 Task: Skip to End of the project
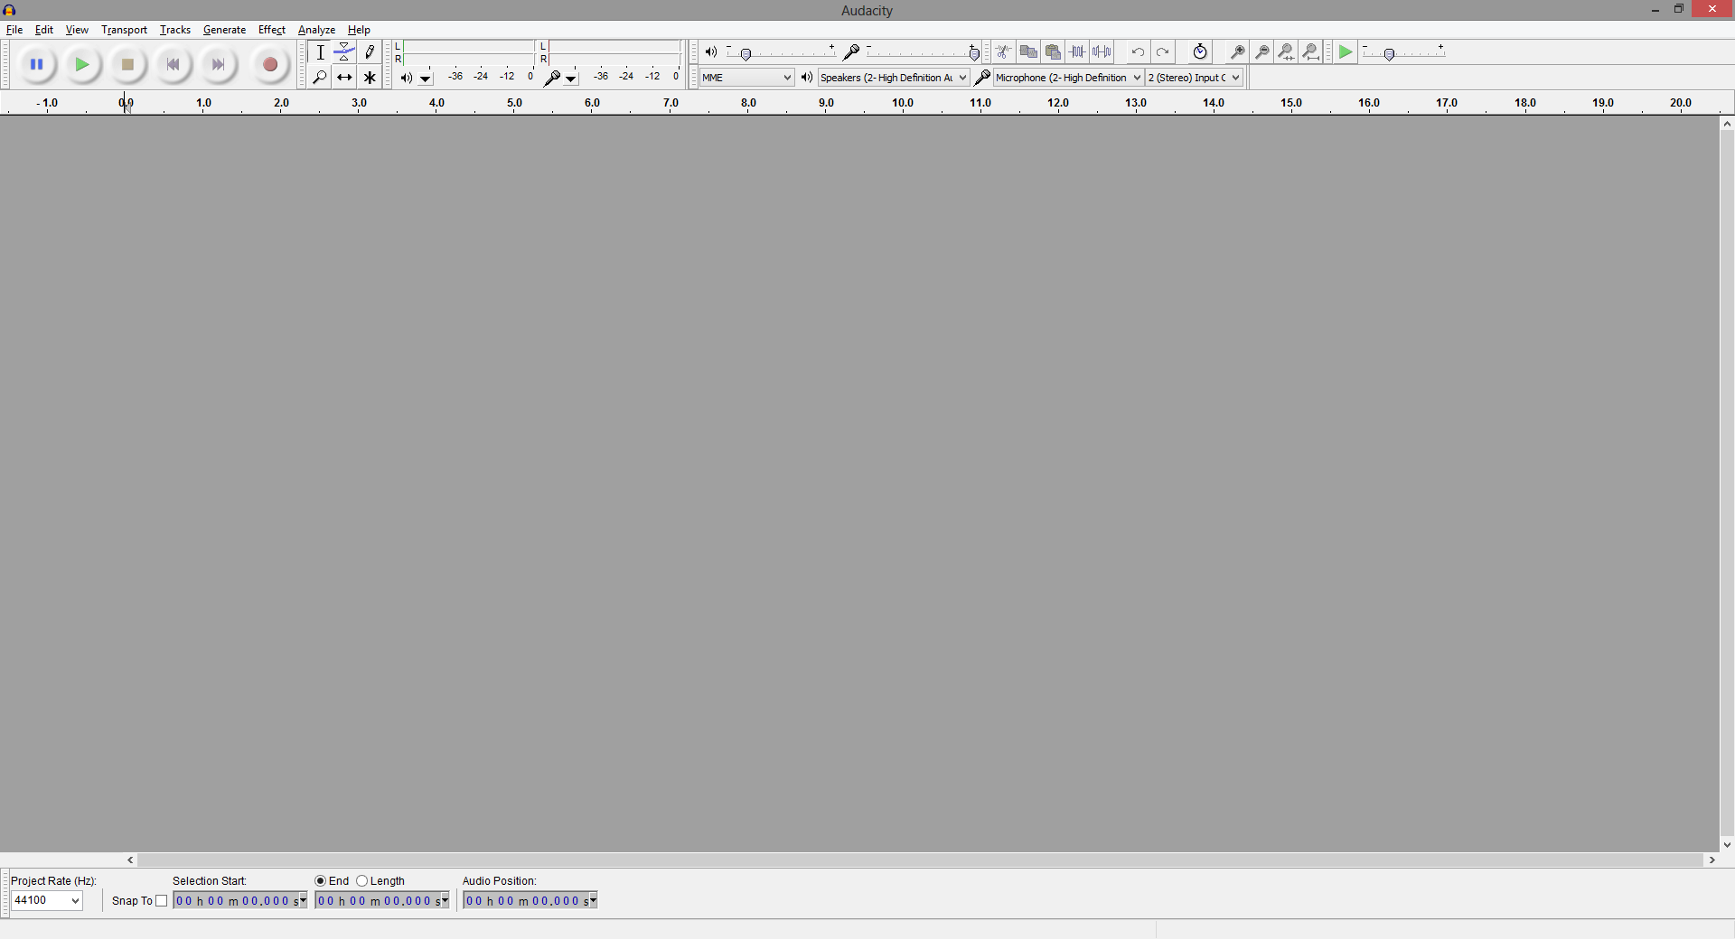(218, 65)
